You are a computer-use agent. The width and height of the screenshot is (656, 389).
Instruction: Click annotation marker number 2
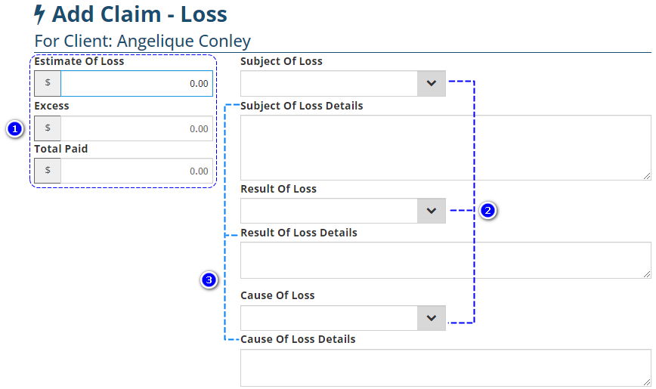point(488,211)
